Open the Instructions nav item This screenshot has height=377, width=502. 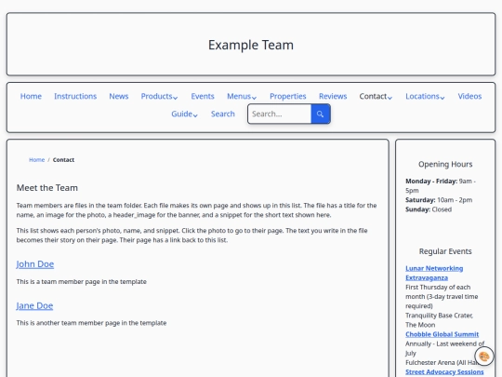tap(75, 96)
